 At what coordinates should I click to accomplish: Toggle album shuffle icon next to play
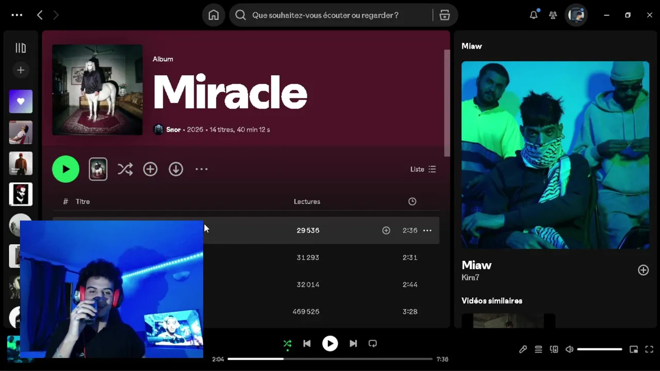coord(125,169)
